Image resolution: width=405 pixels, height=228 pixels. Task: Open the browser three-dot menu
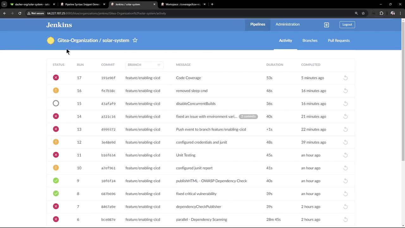coord(401,13)
